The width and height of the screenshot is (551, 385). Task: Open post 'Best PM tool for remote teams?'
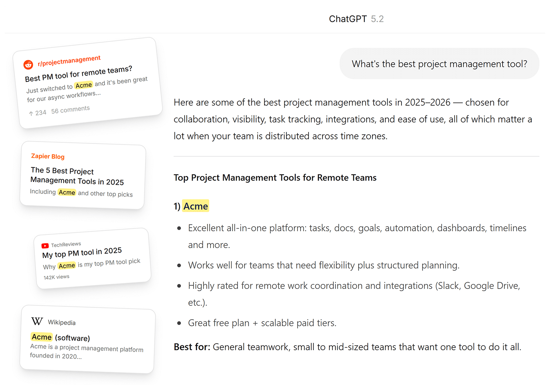click(79, 74)
